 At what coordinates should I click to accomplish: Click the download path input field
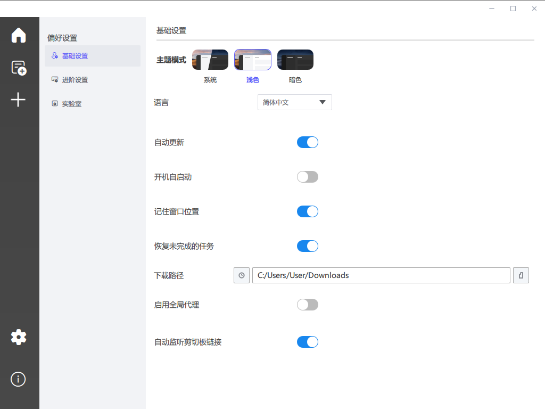(x=381, y=275)
